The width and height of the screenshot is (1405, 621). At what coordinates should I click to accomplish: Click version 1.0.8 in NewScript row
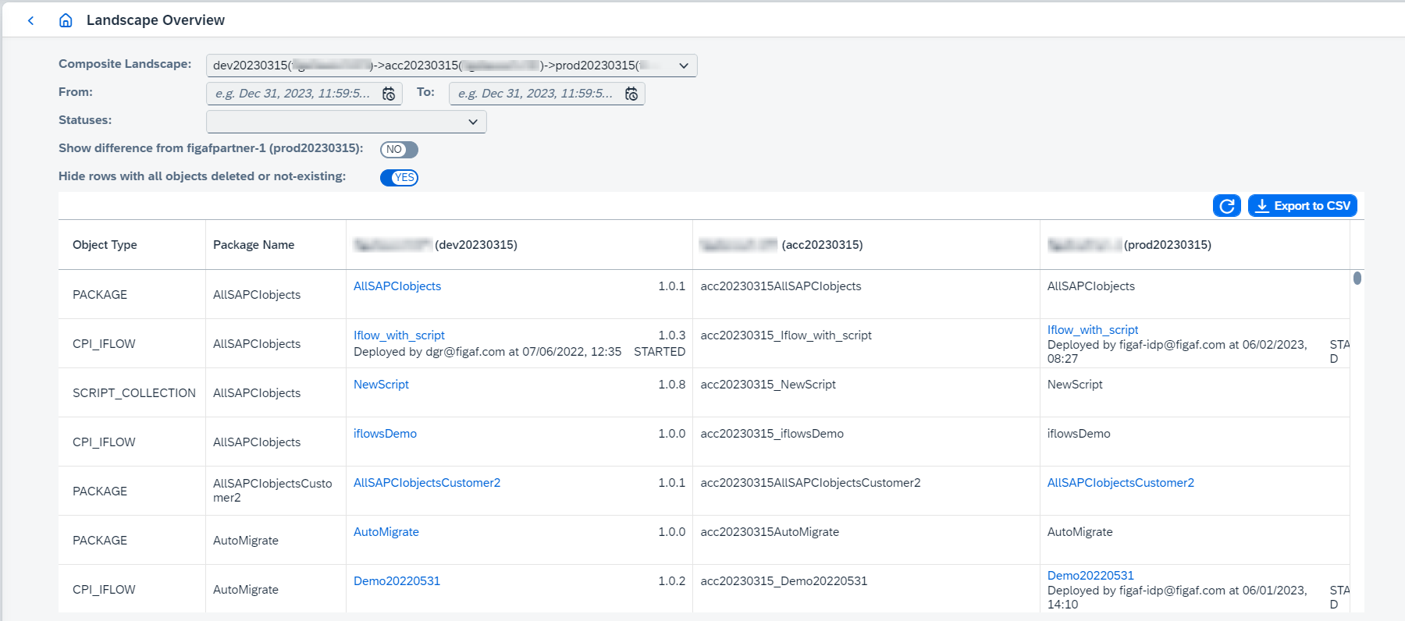671,385
